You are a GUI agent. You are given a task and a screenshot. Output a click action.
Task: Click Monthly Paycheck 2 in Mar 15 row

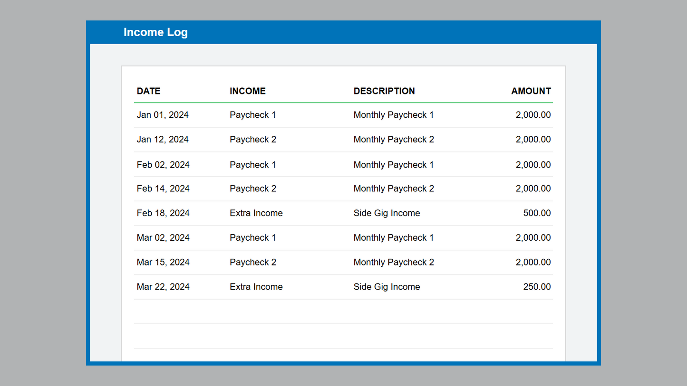click(x=394, y=263)
